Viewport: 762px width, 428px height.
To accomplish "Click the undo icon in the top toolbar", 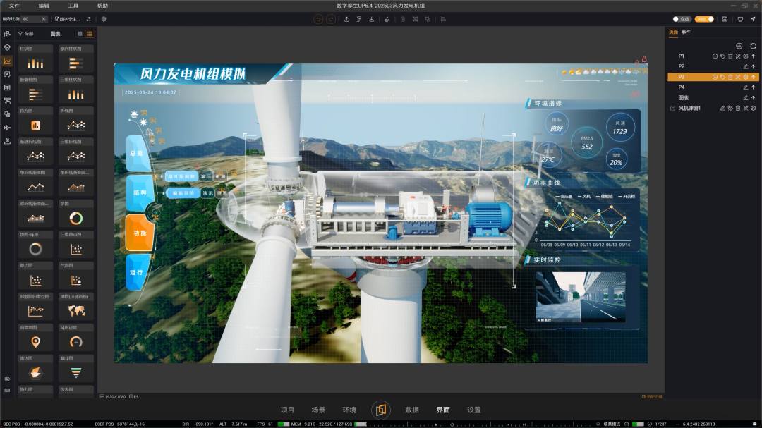I will 318,19.
